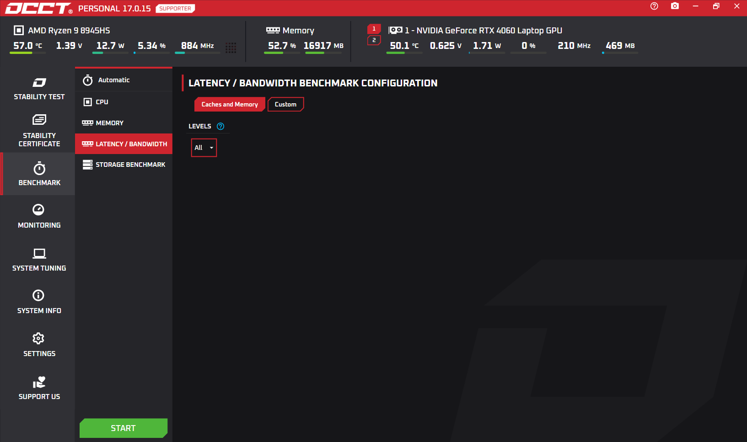Click the AMD Ryzen CPU chip icon

[x=19, y=30]
